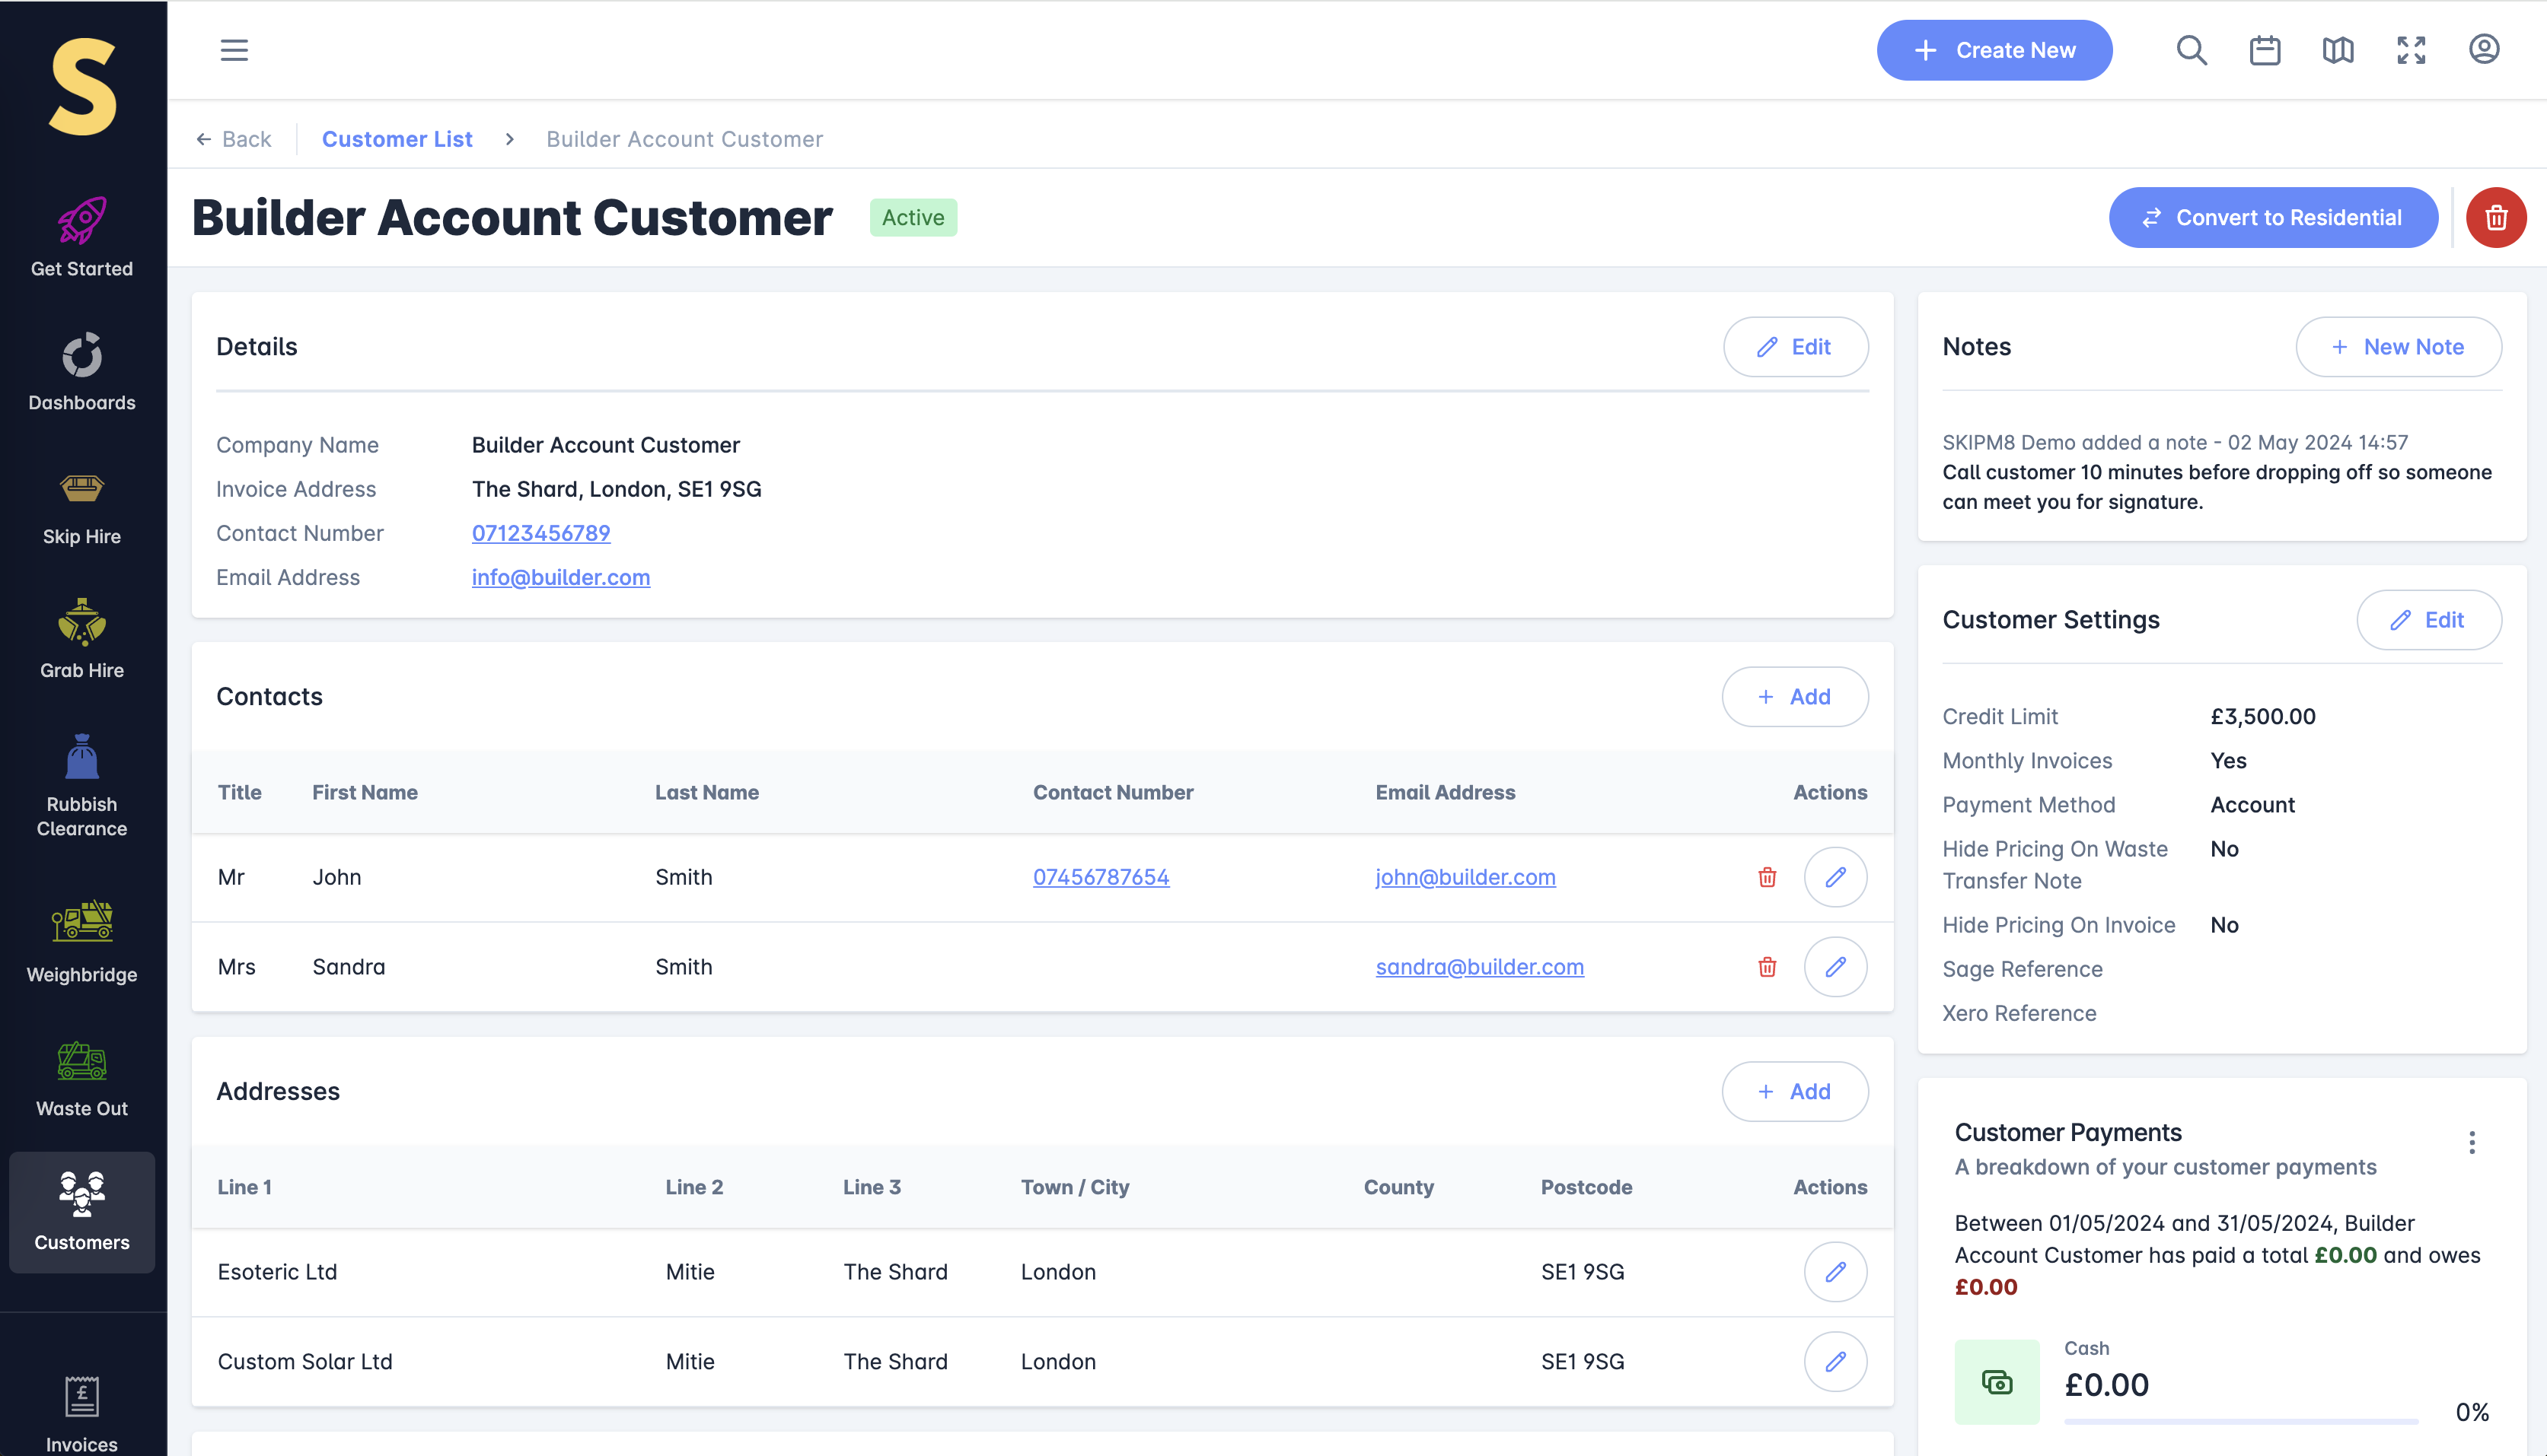This screenshot has width=2547, height=1456.
Task: Click sandra@builder.com email link
Action: coord(1480,967)
